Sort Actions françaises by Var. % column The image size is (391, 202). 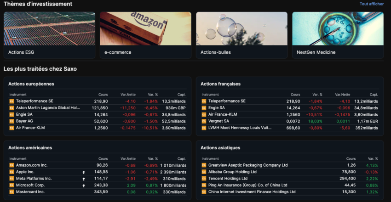[317, 95]
